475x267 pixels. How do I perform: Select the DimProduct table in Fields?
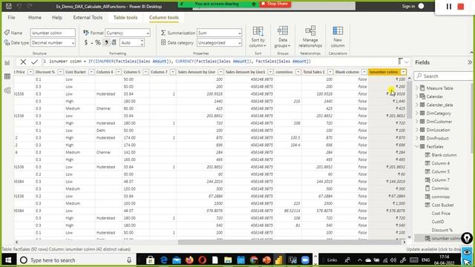pyautogui.click(x=437, y=138)
